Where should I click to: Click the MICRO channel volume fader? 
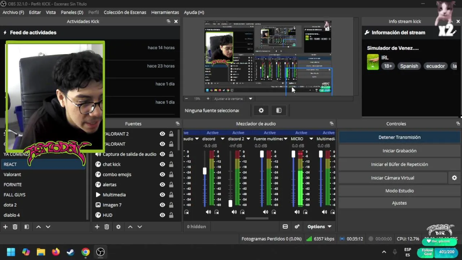click(293, 154)
